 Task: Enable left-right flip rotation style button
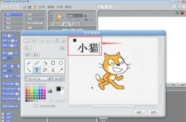tap(51, 17)
